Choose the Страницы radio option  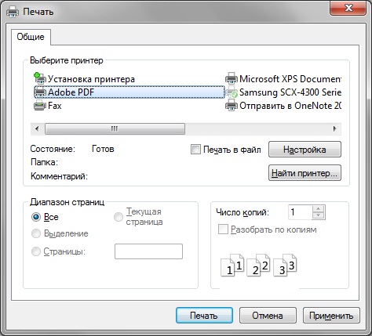click(36, 251)
